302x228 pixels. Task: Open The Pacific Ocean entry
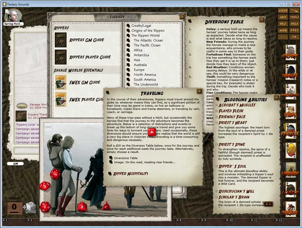[x=144, y=45]
